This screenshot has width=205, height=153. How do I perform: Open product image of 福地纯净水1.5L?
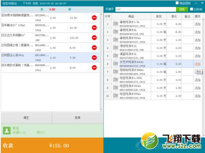coord(116,24)
